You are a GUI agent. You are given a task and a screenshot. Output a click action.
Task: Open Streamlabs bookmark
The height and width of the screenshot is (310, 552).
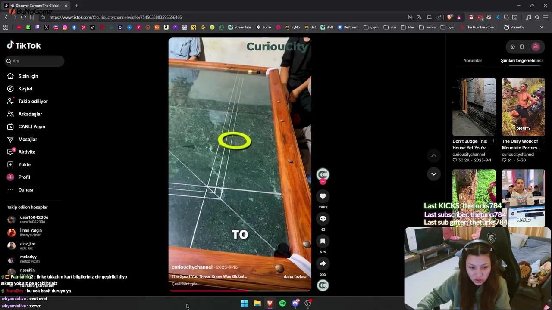pyautogui.click(x=240, y=27)
